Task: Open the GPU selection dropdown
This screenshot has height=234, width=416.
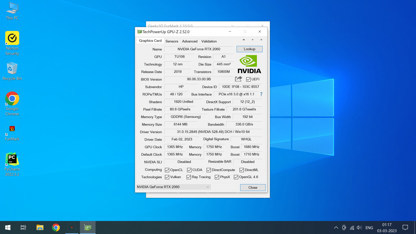Action: point(173,187)
